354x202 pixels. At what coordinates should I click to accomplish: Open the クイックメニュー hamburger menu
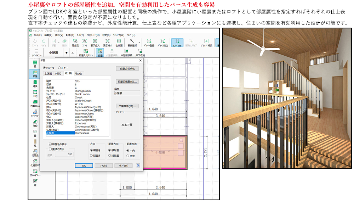pyautogui.click(x=36, y=53)
